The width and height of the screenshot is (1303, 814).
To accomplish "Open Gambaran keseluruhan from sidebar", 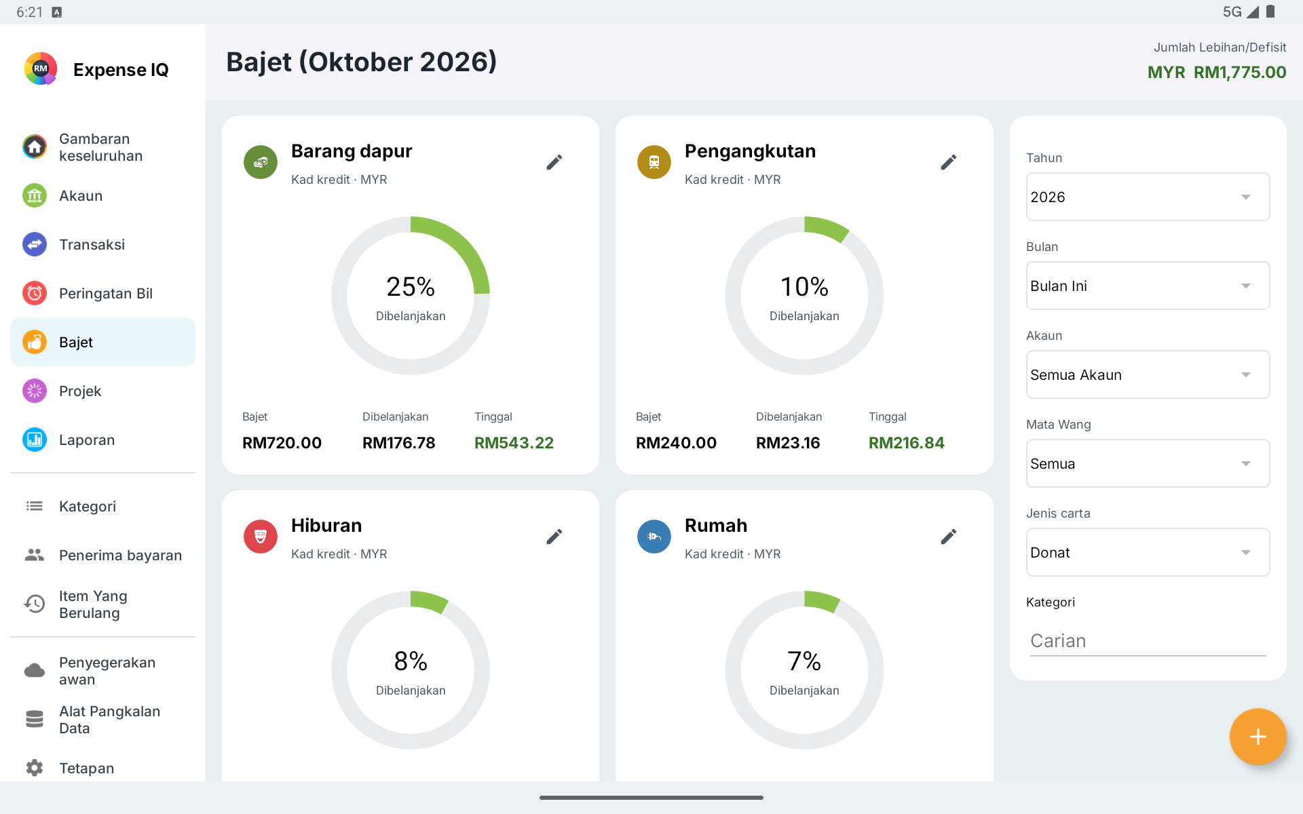I will (x=102, y=147).
